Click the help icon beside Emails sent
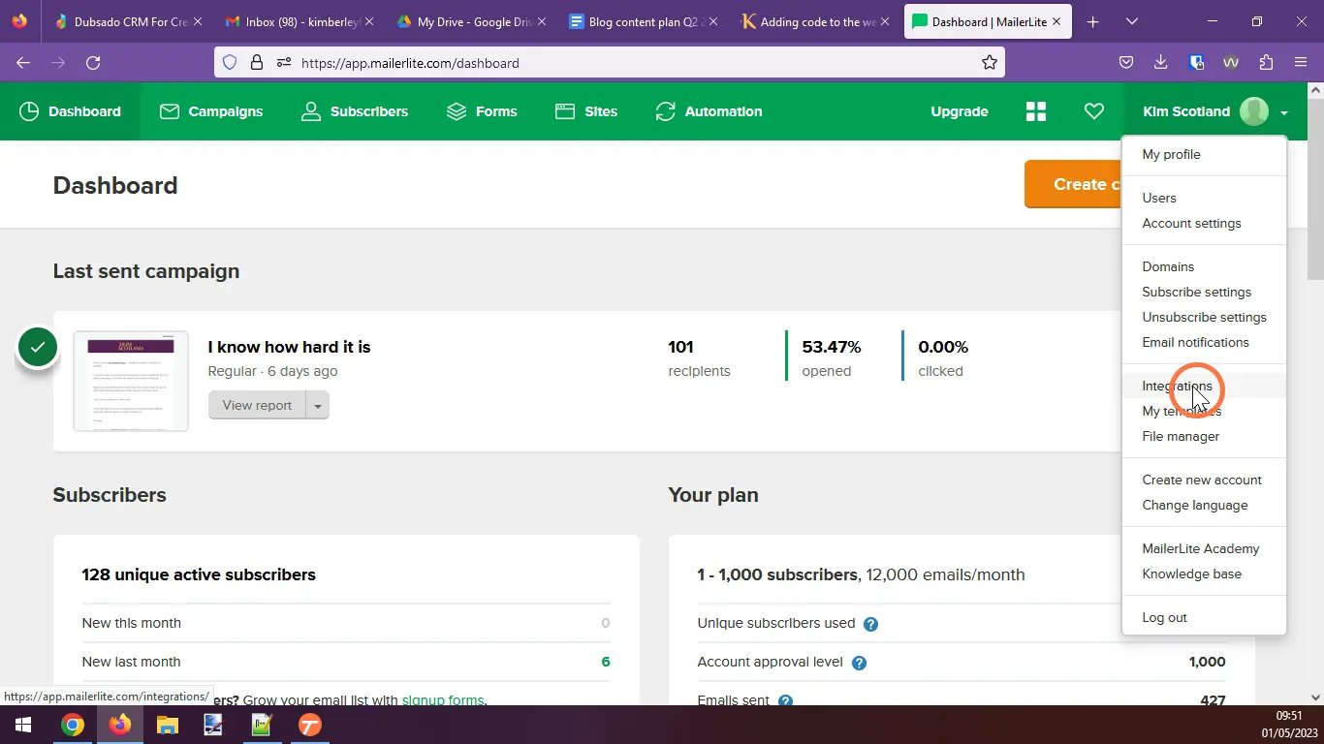Viewport: 1324px width, 744px height. coord(785,701)
